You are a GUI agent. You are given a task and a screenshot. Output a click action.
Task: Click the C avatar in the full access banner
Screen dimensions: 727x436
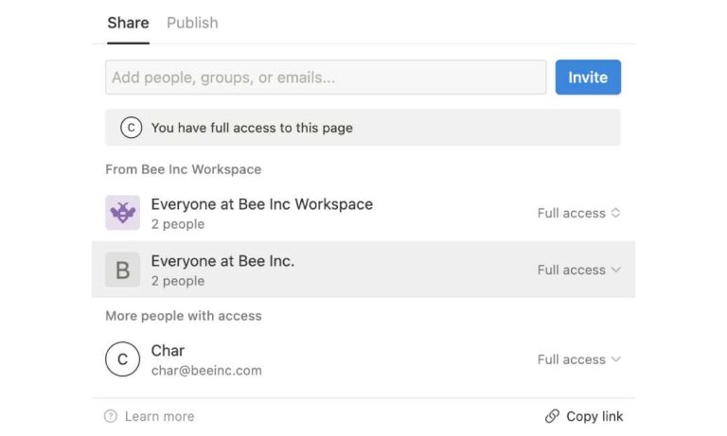[x=131, y=128]
